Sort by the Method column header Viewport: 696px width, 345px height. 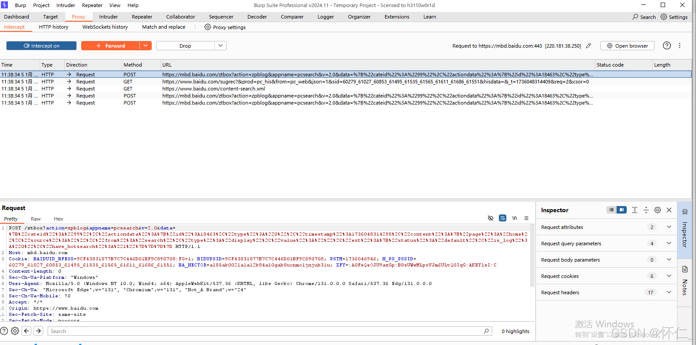141,64
